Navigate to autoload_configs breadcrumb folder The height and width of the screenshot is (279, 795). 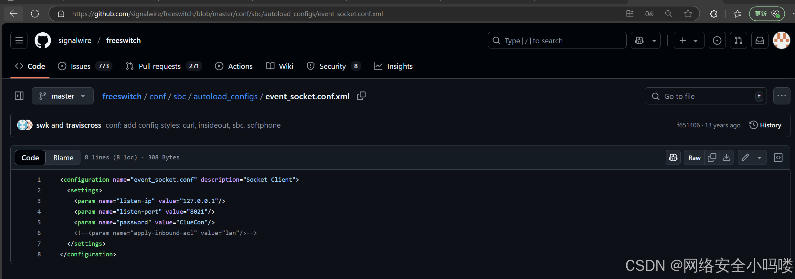pos(226,96)
